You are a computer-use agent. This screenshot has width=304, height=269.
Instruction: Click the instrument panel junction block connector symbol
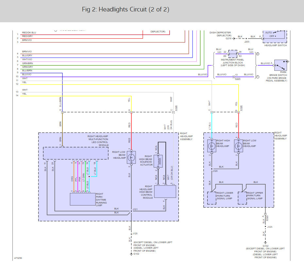pyautogui.click(x=233, y=54)
